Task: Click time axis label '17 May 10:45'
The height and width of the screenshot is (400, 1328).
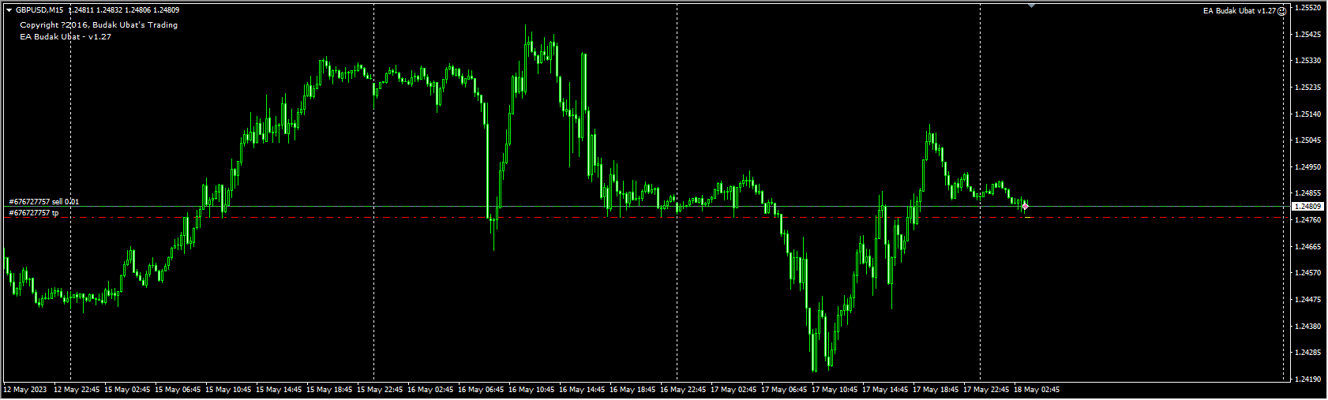Action: point(835,390)
